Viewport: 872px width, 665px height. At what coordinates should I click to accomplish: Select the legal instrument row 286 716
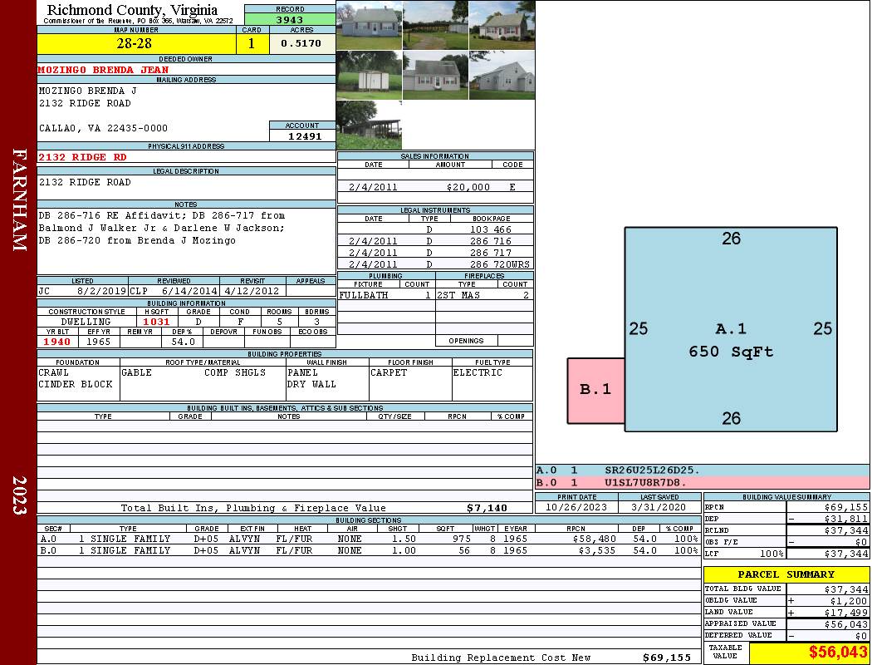[435, 241]
